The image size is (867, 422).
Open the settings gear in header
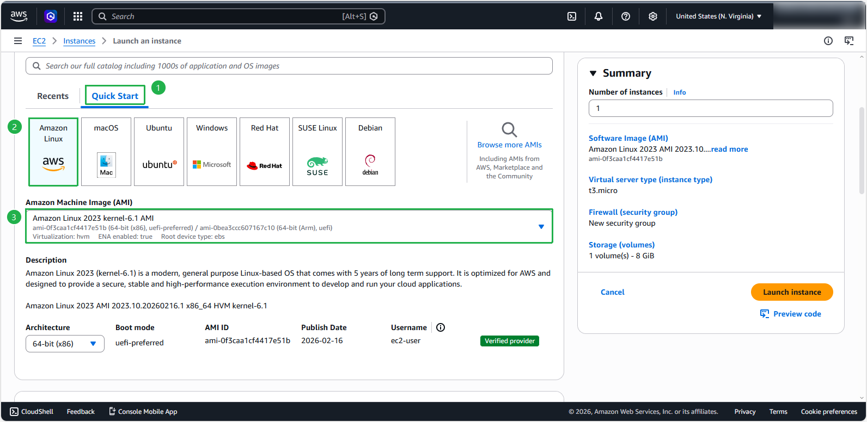tap(653, 16)
